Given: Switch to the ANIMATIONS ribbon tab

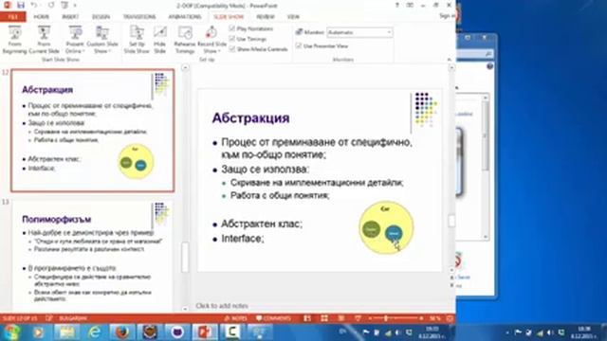Looking at the screenshot, I should pyautogui.click(x=185, y=17).
